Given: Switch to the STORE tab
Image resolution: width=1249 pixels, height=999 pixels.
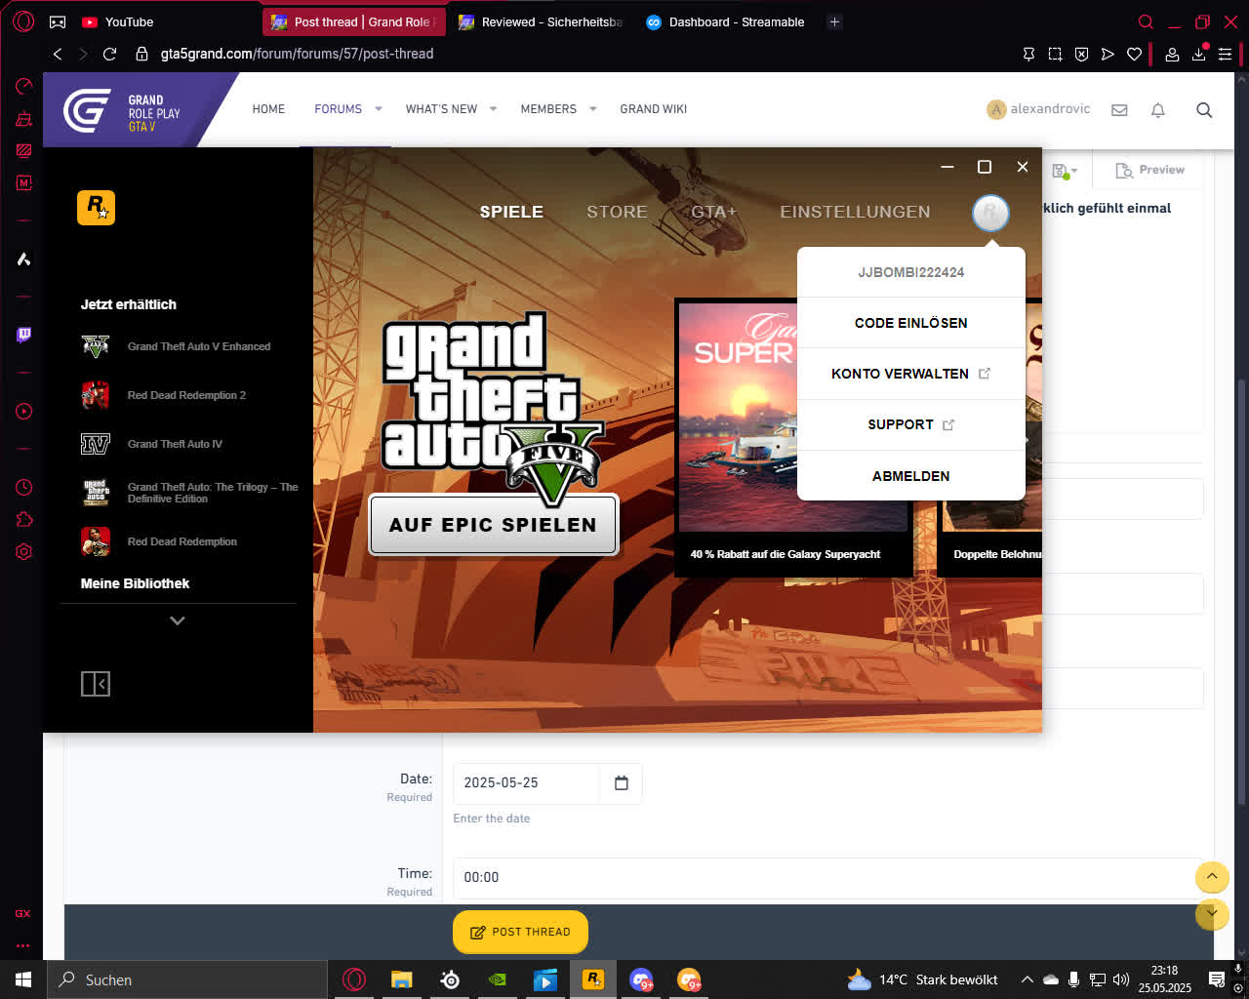Looking at the screenshot, I should tap(617, 212).
